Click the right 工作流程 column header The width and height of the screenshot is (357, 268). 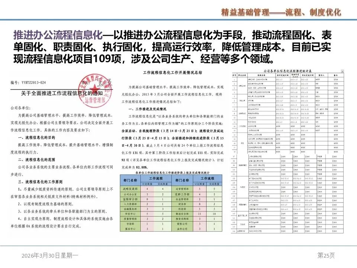tap(208, 178)
